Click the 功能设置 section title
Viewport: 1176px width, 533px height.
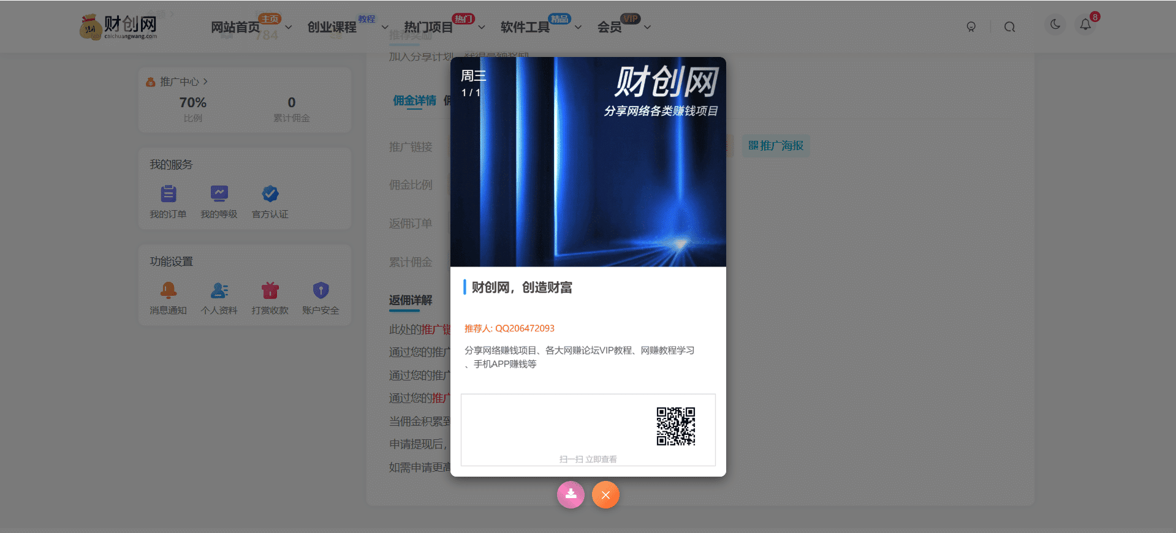click(x=171, y=262)
